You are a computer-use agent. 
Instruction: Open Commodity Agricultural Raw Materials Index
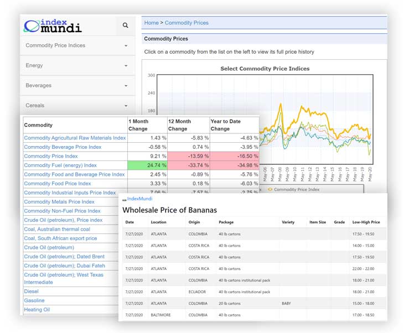tap(75, 138)
